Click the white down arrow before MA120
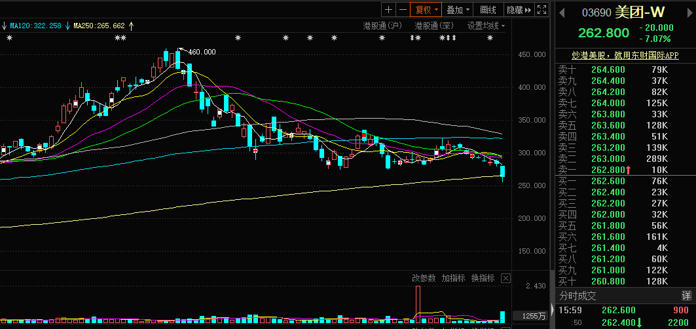The image size is (696, 329). click(x=4, y=26)
